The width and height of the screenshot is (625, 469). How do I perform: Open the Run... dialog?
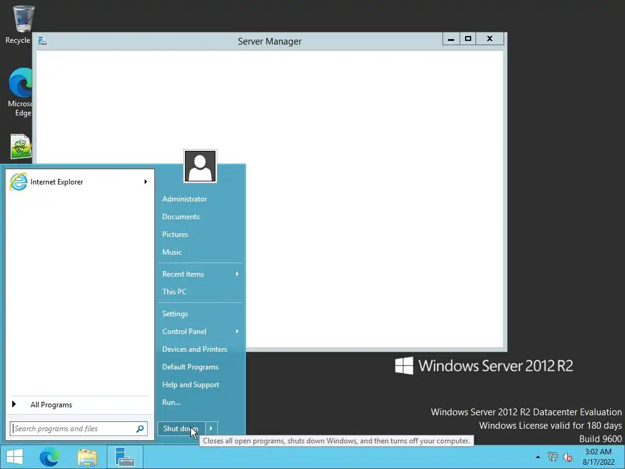(172, 402)
